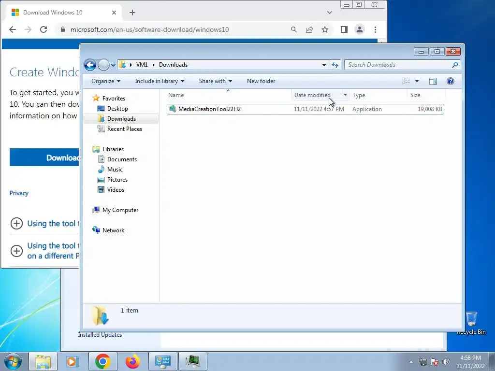Open the Pictures library
The image size is (495, 371).
(x=117, y=180)
